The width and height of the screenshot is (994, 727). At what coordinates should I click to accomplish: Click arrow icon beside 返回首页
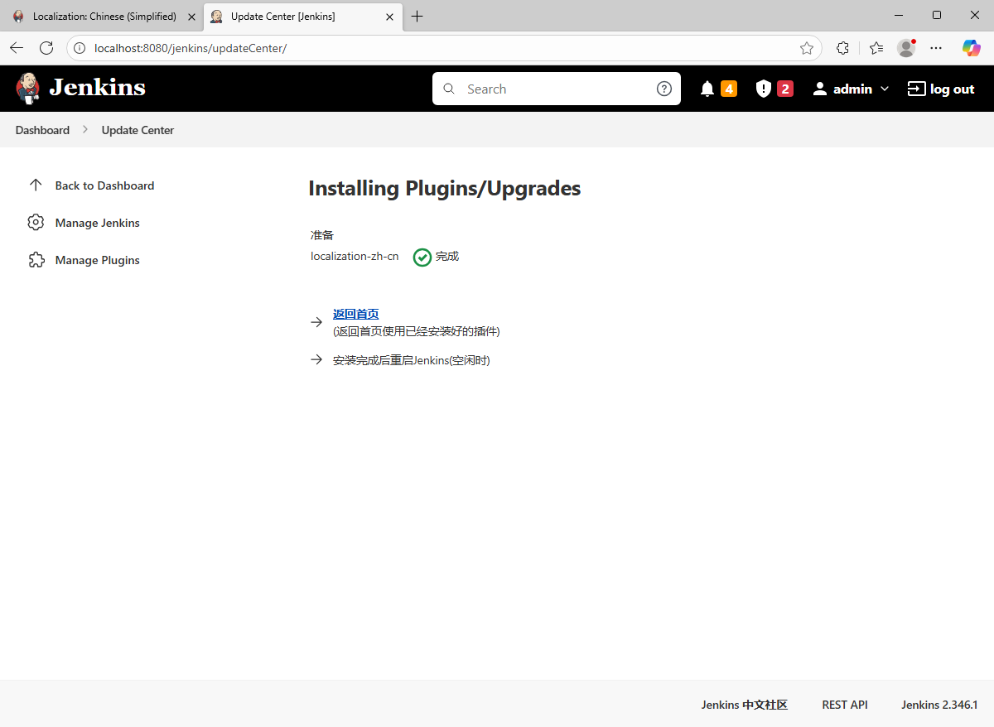click(316, 322)
